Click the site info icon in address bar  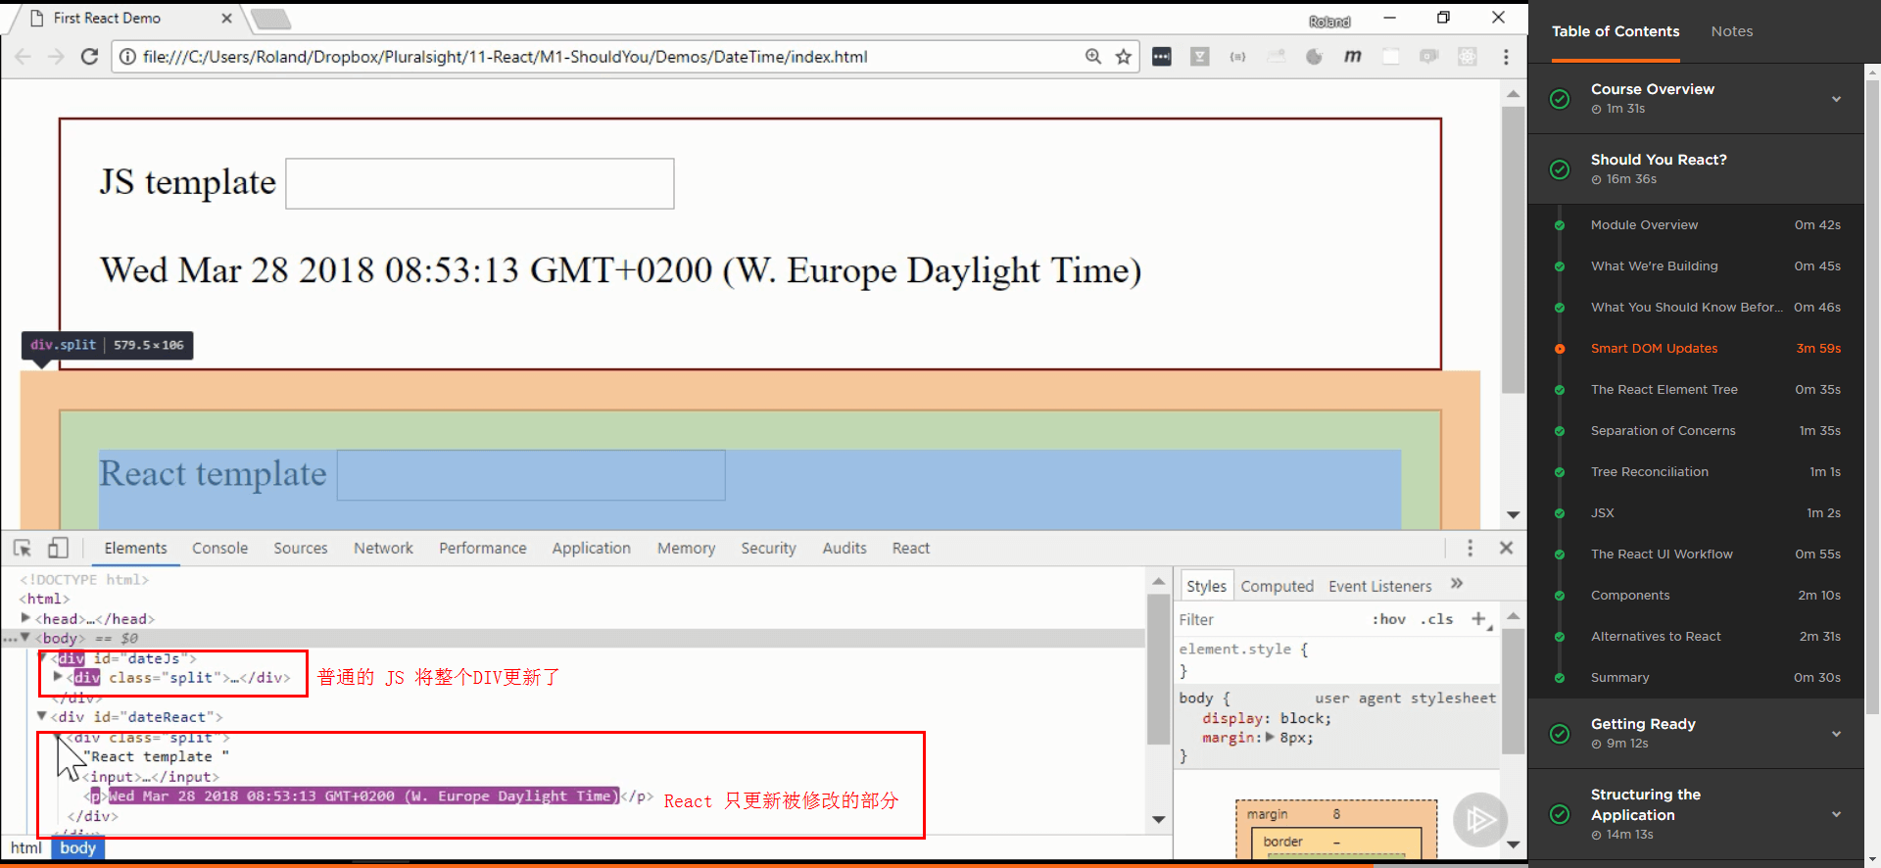pyautogui.click(x=127, y=57)
